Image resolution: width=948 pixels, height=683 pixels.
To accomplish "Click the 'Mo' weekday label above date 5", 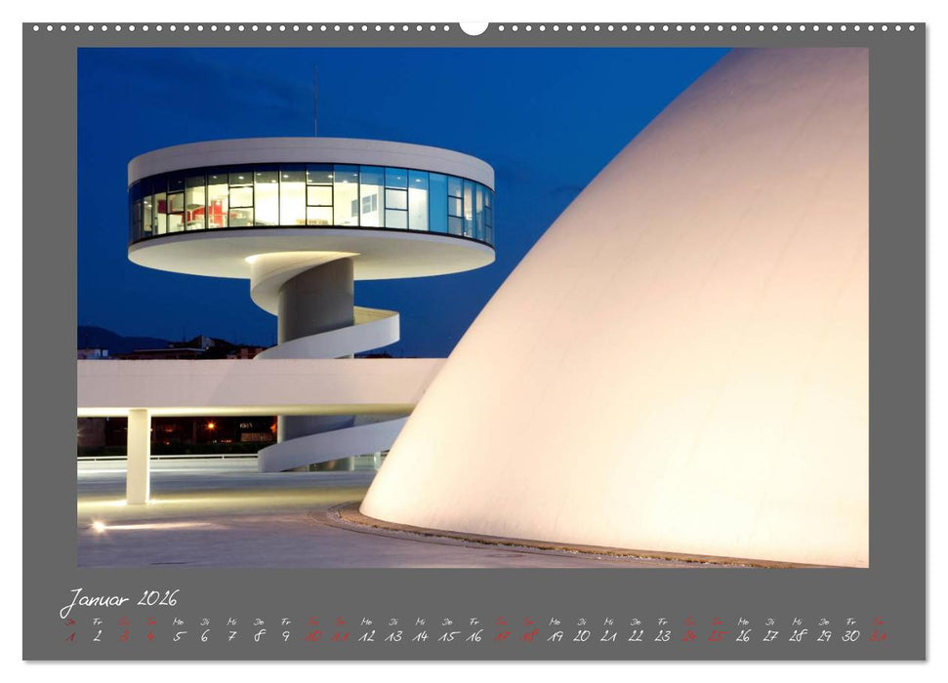I will click(x=180, y=622).
